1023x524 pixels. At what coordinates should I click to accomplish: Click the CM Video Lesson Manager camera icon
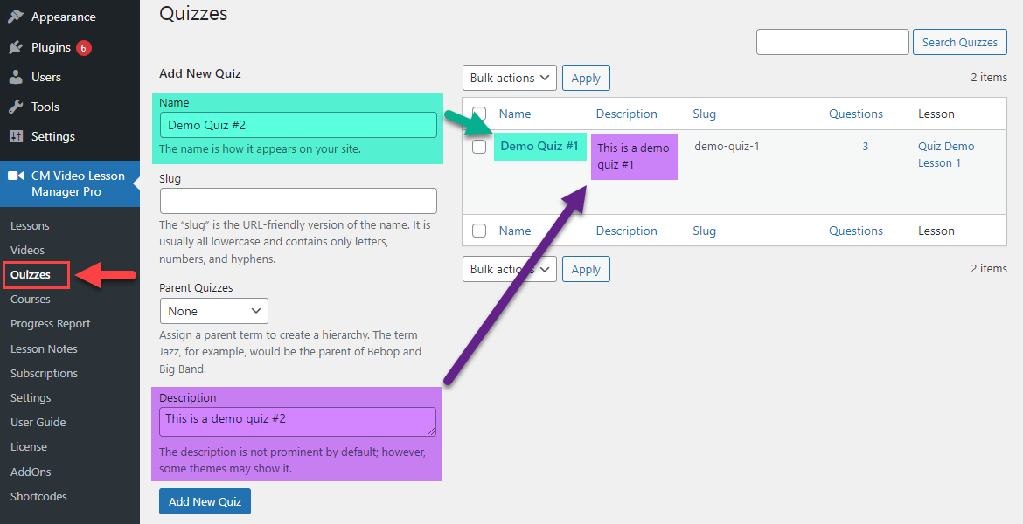[x=16, y=176]
